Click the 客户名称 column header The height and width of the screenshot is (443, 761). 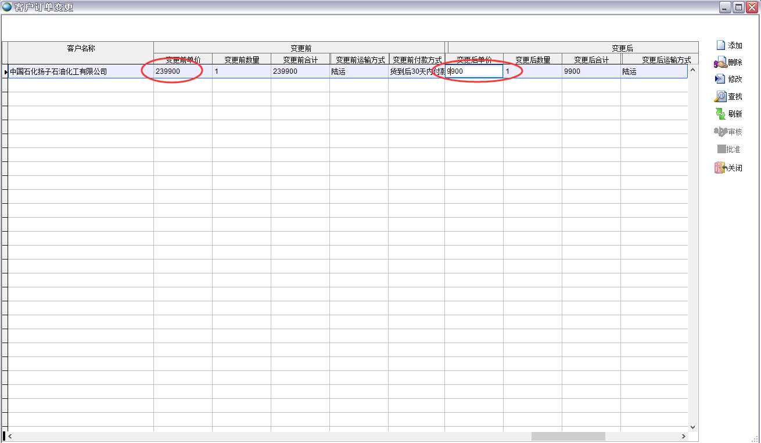[81, 48]
